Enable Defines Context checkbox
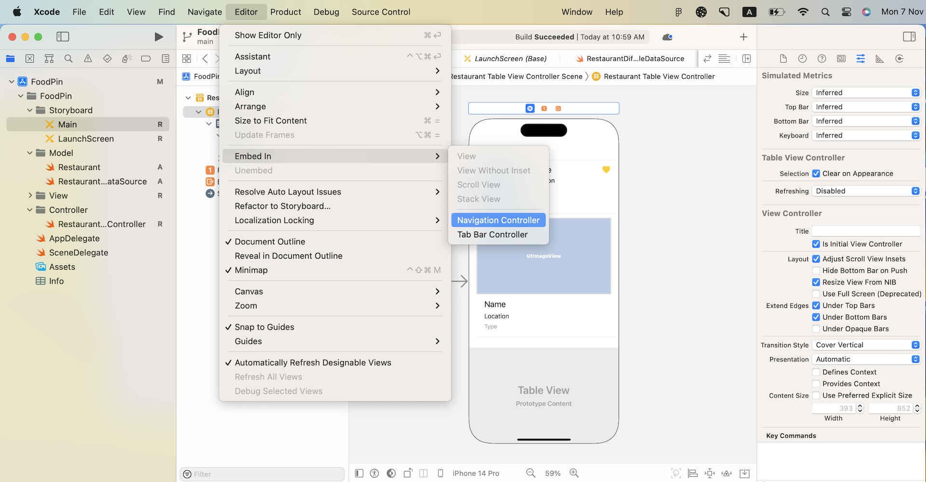926x482 pixels. [x=816, y=372]
